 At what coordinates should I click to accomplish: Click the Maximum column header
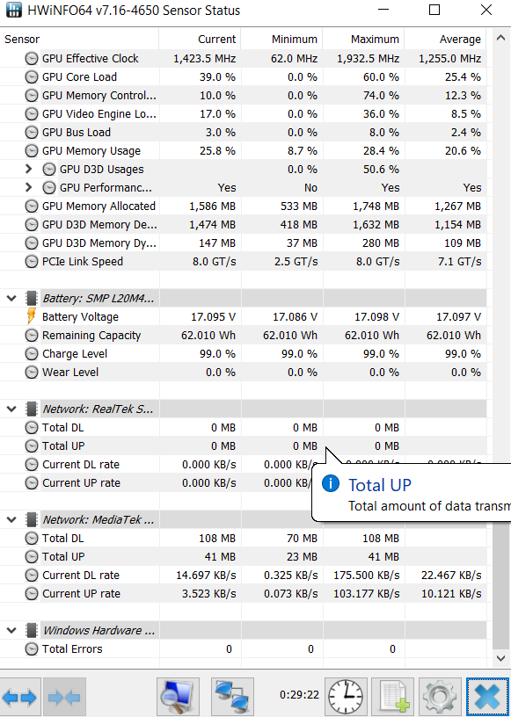click(363, 39)
